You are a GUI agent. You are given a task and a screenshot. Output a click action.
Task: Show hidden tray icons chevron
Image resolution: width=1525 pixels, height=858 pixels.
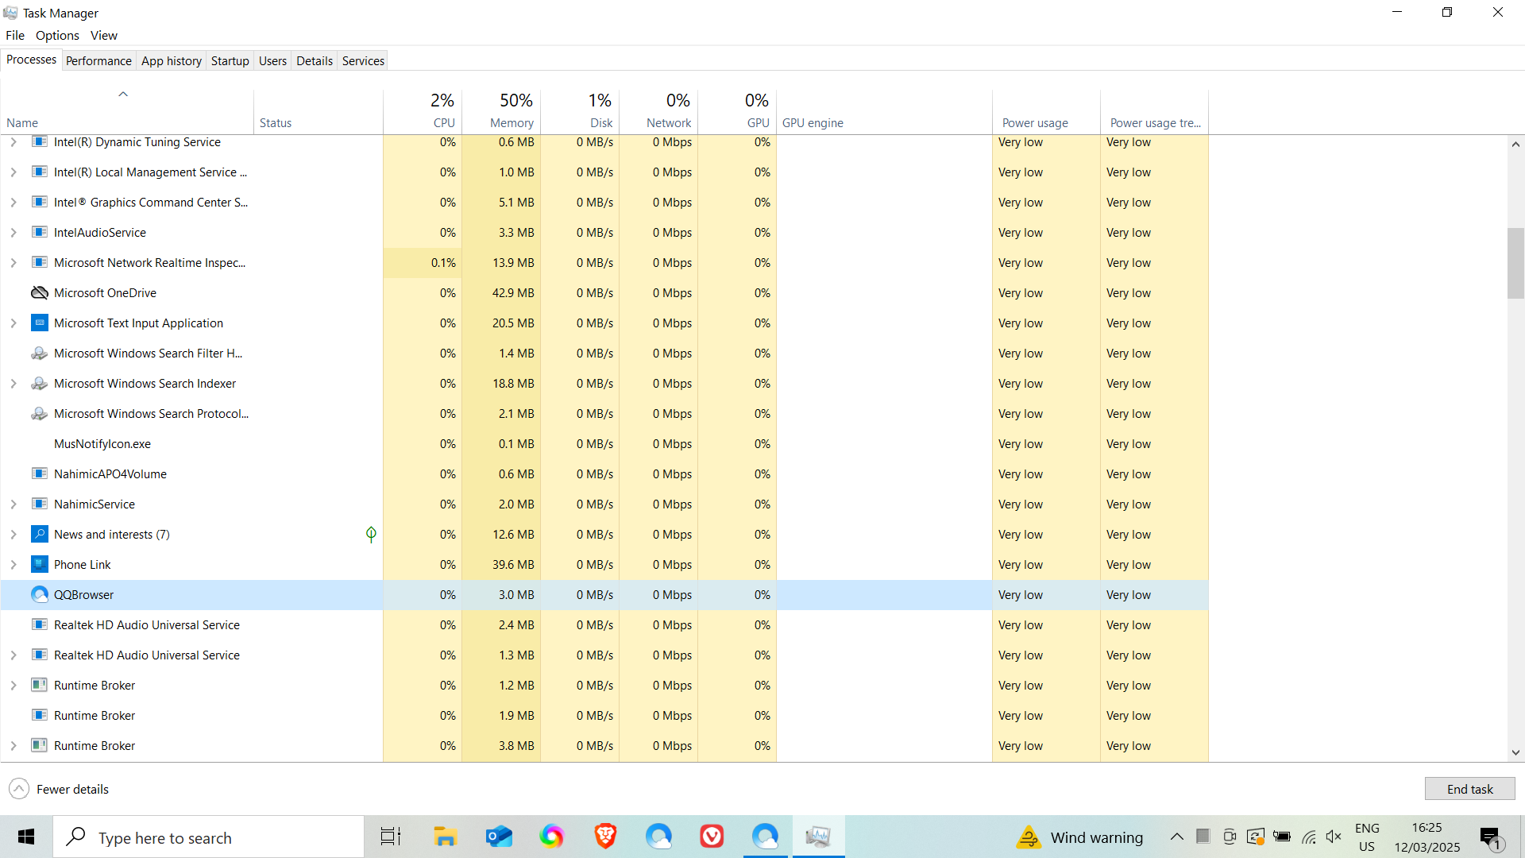point(1177,837)
